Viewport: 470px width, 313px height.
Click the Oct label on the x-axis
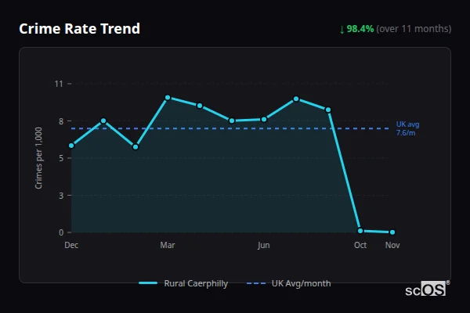[x=360, y=246]
